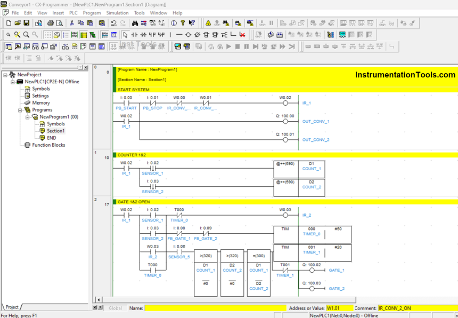The height and width of the screenshot is (318, 458).
Task: Click the Print icon
Action: tap(51, 23)
